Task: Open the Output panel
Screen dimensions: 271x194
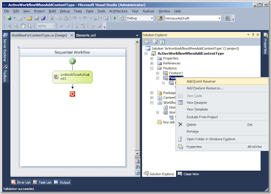Action: point(62,182)
